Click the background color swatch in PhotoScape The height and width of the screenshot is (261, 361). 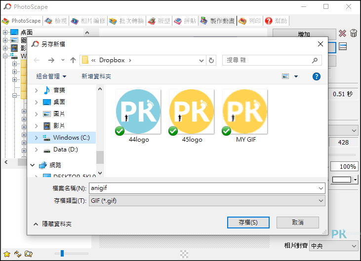coord(342,180)
